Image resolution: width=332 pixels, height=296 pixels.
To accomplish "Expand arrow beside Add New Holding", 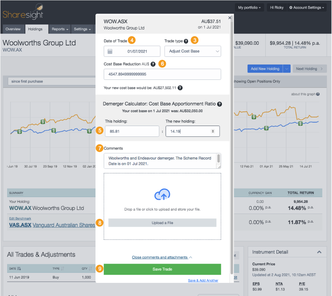I will (287, 69).
